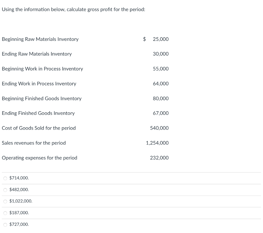Click the radio circle beside $482,000
The image size is (263, 233).
tap(5, 189)
